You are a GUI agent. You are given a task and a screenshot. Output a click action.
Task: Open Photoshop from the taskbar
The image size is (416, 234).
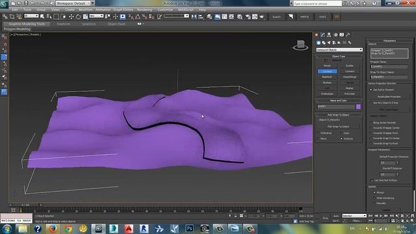[189, 229]
